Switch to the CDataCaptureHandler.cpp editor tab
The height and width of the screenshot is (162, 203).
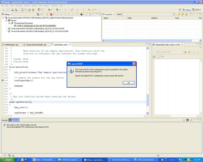(x=36, y=45)
